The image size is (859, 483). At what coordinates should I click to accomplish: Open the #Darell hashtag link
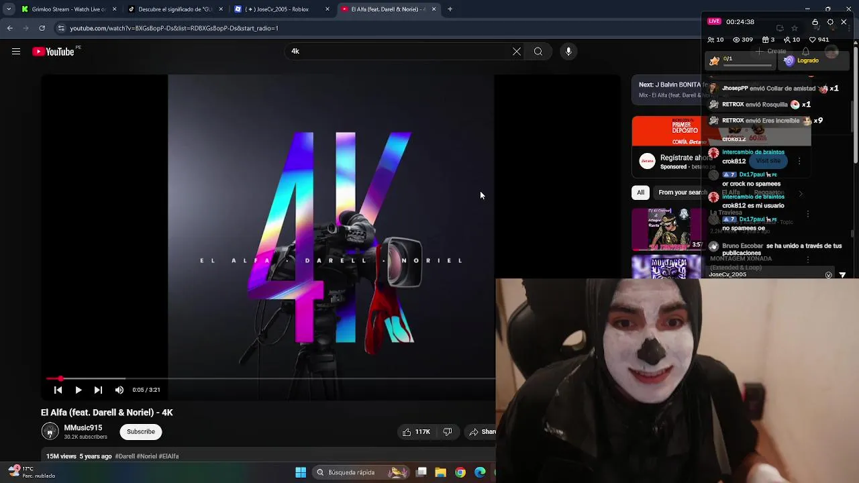click(125, 456)
